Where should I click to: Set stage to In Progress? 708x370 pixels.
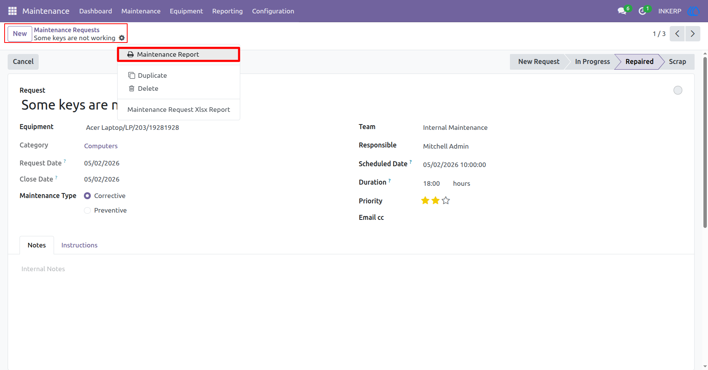click(x=592, y=62)
